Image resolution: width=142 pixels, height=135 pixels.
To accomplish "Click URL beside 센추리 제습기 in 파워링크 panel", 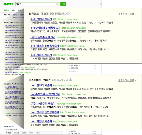I will [x=69, y=37].
